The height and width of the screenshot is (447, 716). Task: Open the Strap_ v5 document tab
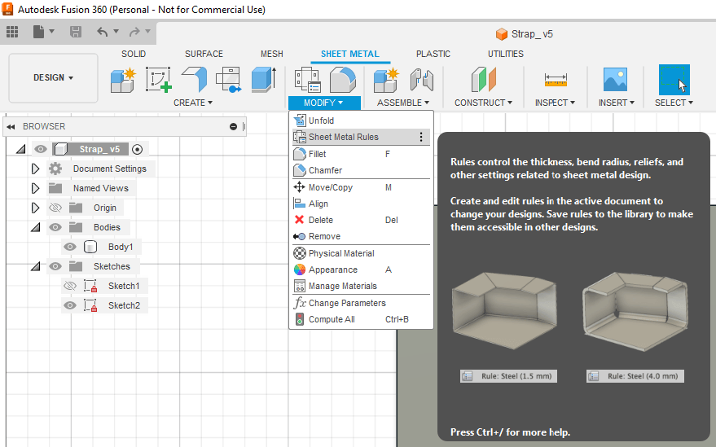[x=525, y=34]
